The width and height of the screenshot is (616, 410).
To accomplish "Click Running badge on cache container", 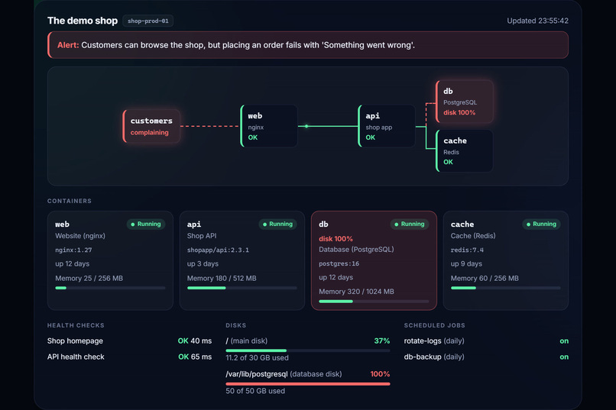I will pyautogui.click(x=541, y=224).
